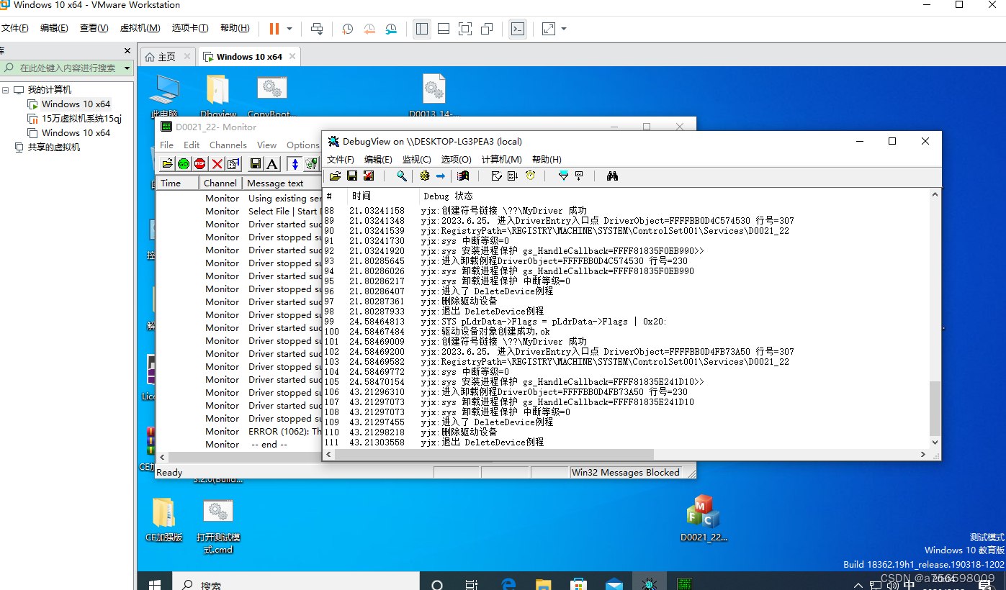Toggle VMware library sidebar view icon
Screen dimensions: 1006x590
pyautogui.click(x=422, y=29)
